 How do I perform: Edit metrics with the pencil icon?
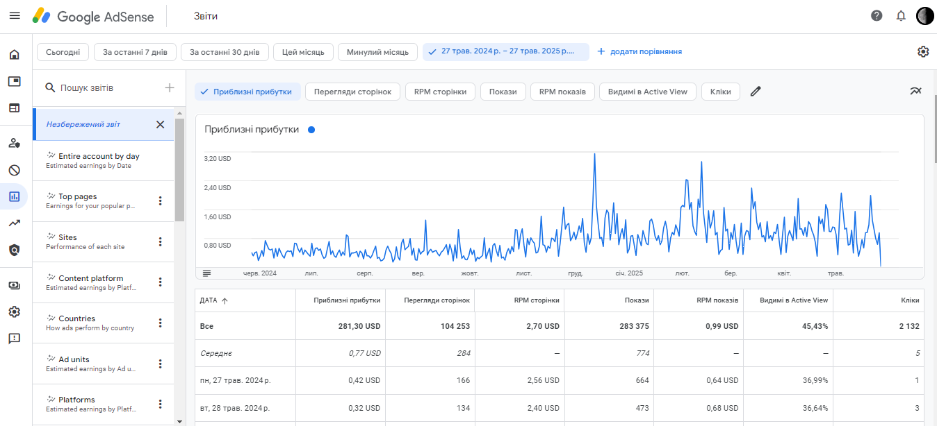pos(756,92)
